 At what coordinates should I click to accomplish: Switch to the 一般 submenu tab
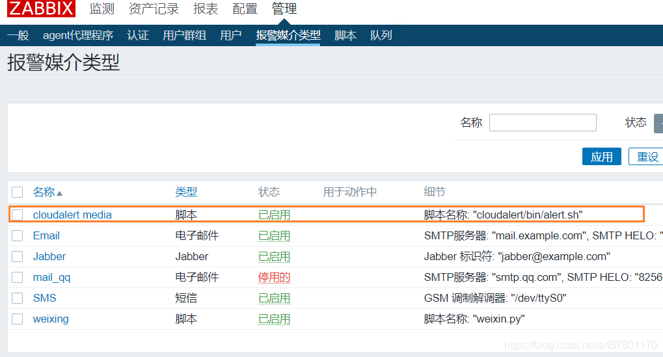(18, 36)
